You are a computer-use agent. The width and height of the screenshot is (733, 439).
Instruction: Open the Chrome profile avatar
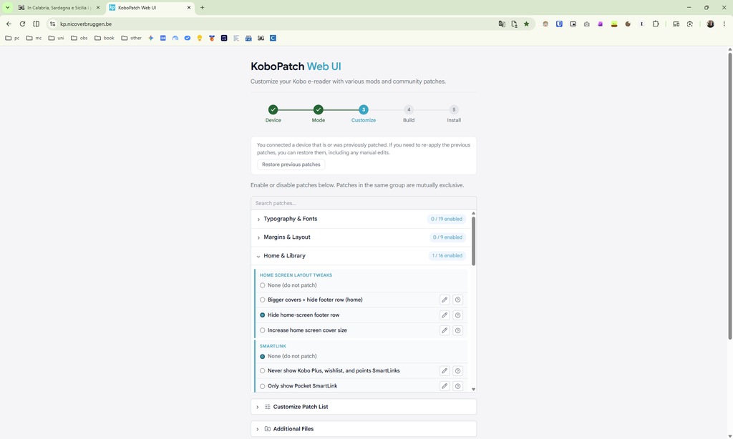pyautogui.click(x=710, y=24)
